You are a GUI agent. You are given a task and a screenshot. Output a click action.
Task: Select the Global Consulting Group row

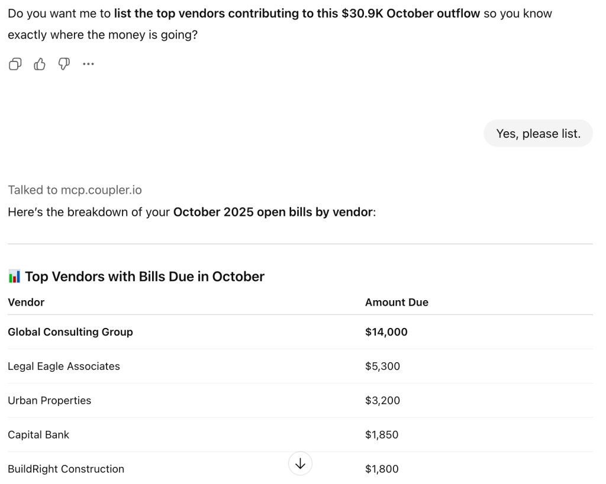[70, 332]
